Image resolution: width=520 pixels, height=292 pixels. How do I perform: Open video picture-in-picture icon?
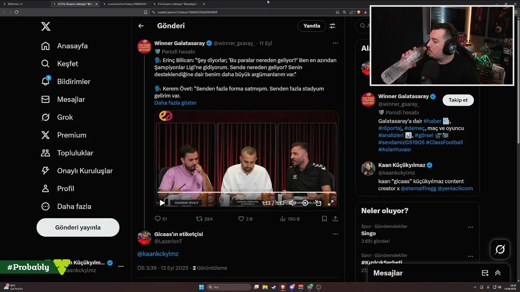coord(318,203)
